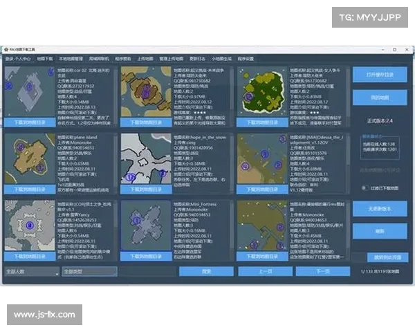Click the bottom-right harbor map thumbnail
Viewport: 415px width, 332px height.
[262, 225]
